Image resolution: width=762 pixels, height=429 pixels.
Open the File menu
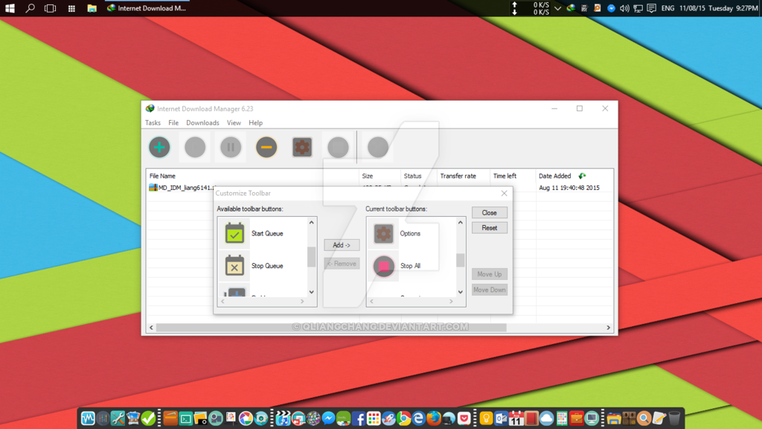[x=173, y=123]
